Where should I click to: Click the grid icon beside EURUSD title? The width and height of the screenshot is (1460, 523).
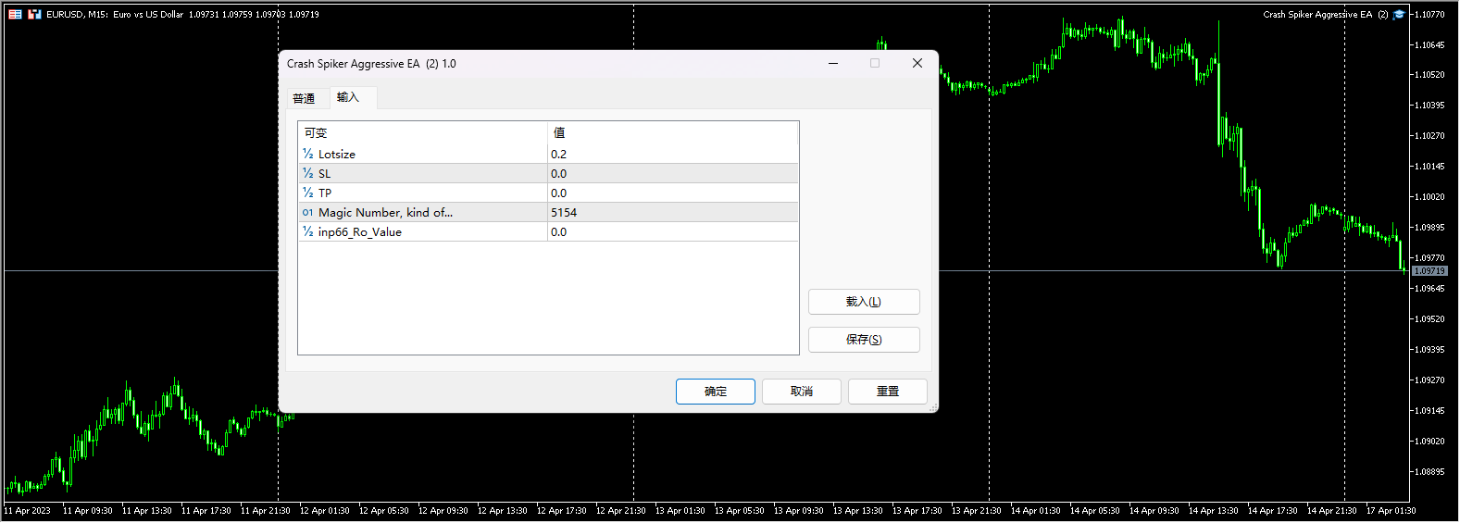pos(16,15)
